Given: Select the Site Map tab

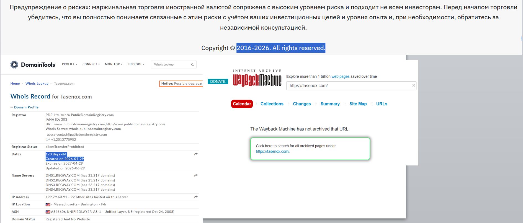Looking at the screenshot, I should [x=358, y=104].
